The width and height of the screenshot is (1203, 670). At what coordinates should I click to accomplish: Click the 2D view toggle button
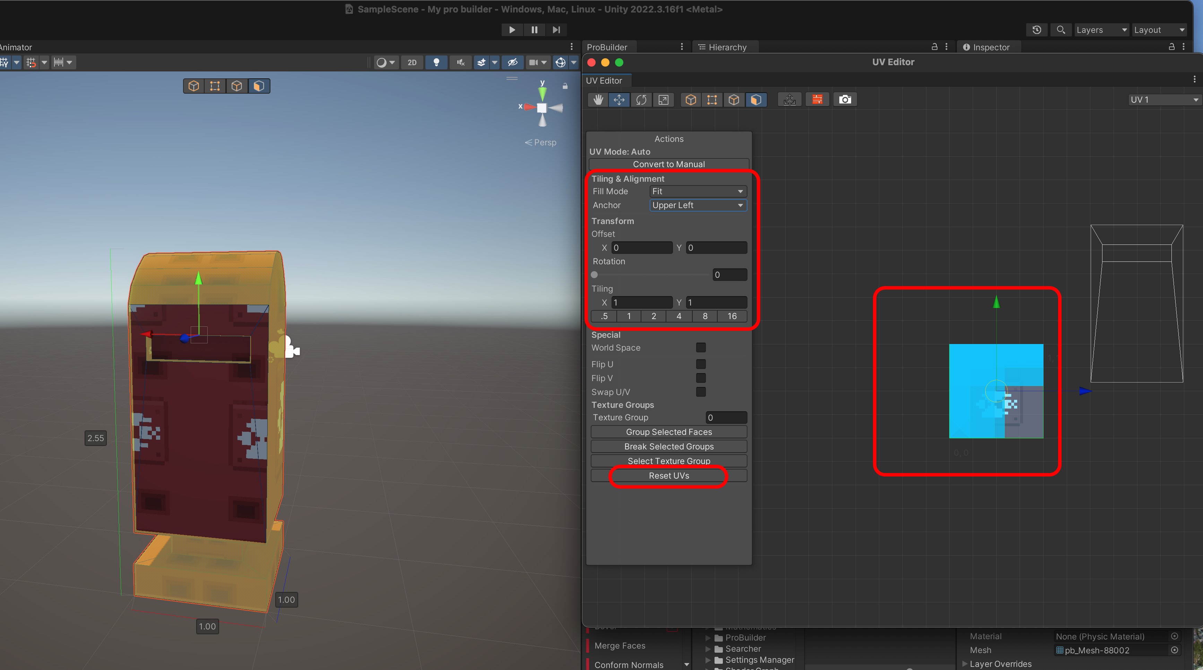[x=412, y=62]
